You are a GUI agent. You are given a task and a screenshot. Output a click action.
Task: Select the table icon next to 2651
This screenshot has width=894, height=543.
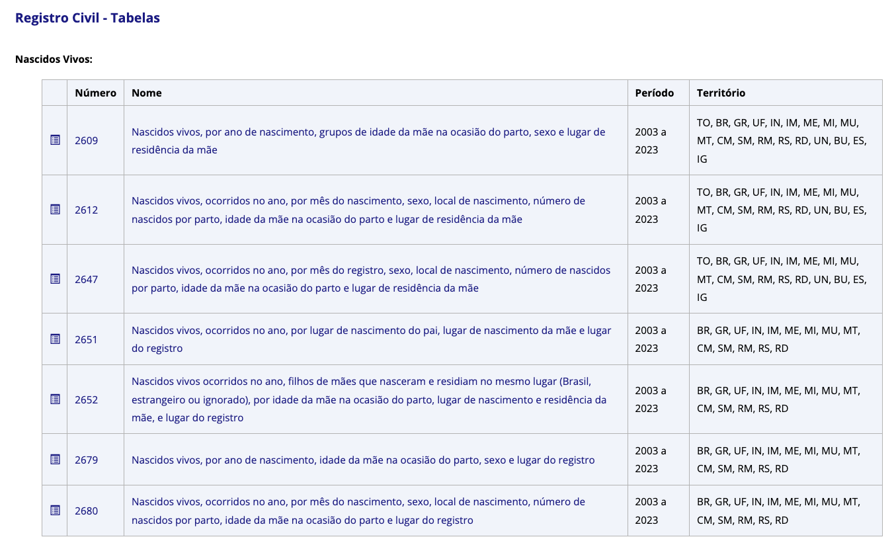[55, 339]
